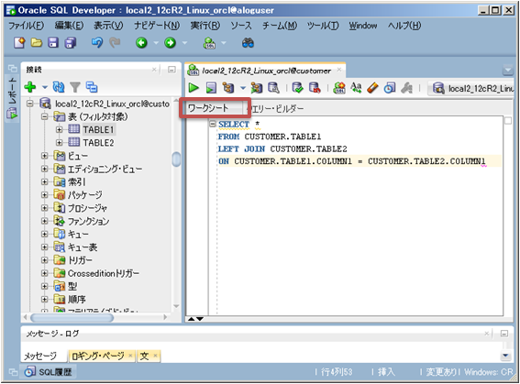Open the editor tab list dropdown arrow

[508, 70]
